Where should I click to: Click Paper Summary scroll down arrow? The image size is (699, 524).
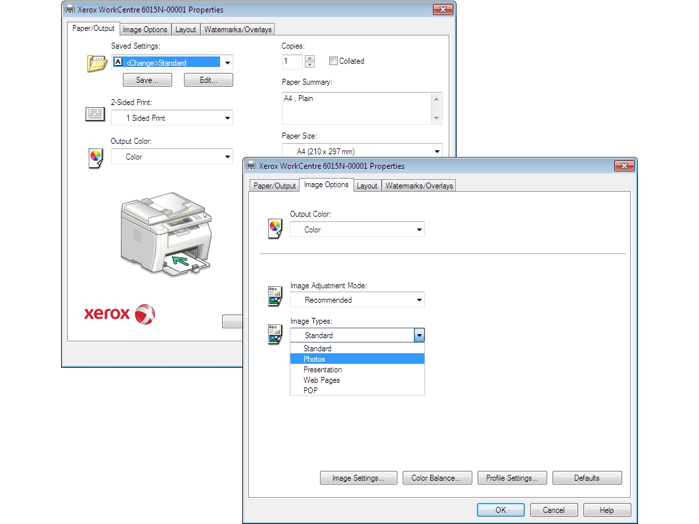pyautogui.click(x=436, y=118)
